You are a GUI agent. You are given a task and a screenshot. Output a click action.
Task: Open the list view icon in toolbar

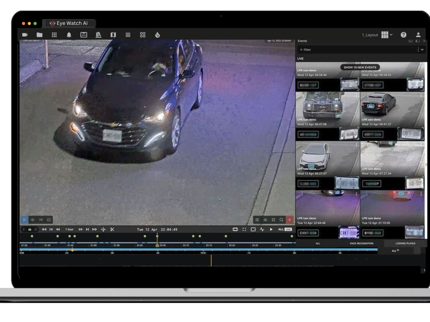[128, 35]
